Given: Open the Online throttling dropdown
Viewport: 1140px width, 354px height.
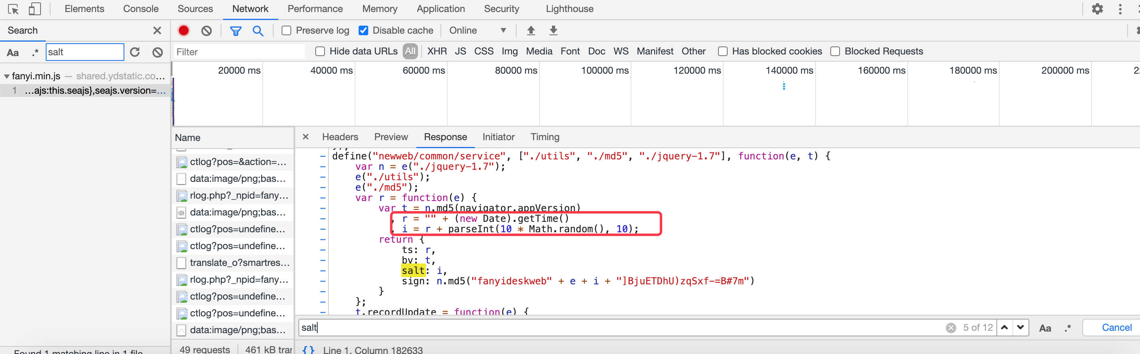Looking at the screenshot, I should tap(477, 30).
